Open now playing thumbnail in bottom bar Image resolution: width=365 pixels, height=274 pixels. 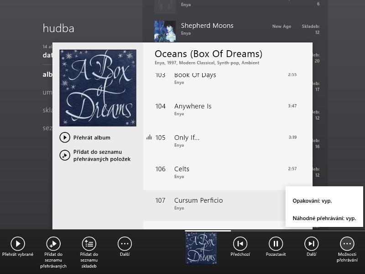tap(201, 248)
